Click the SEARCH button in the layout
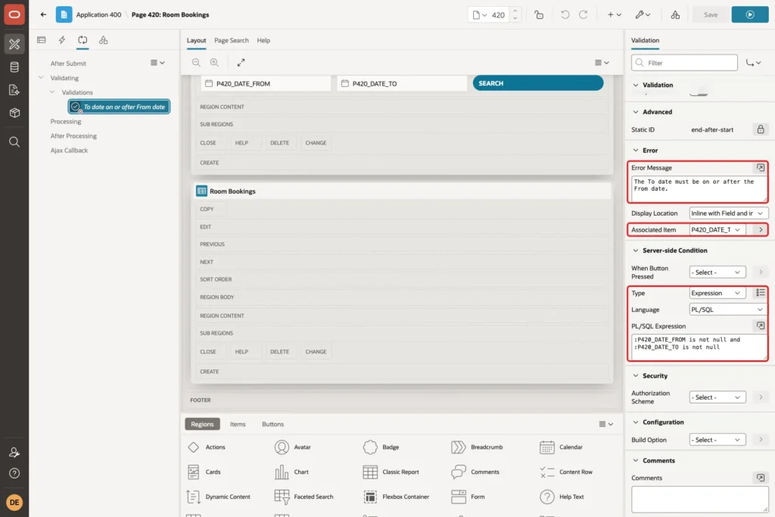The image size is (775, 517). (538, 83)
